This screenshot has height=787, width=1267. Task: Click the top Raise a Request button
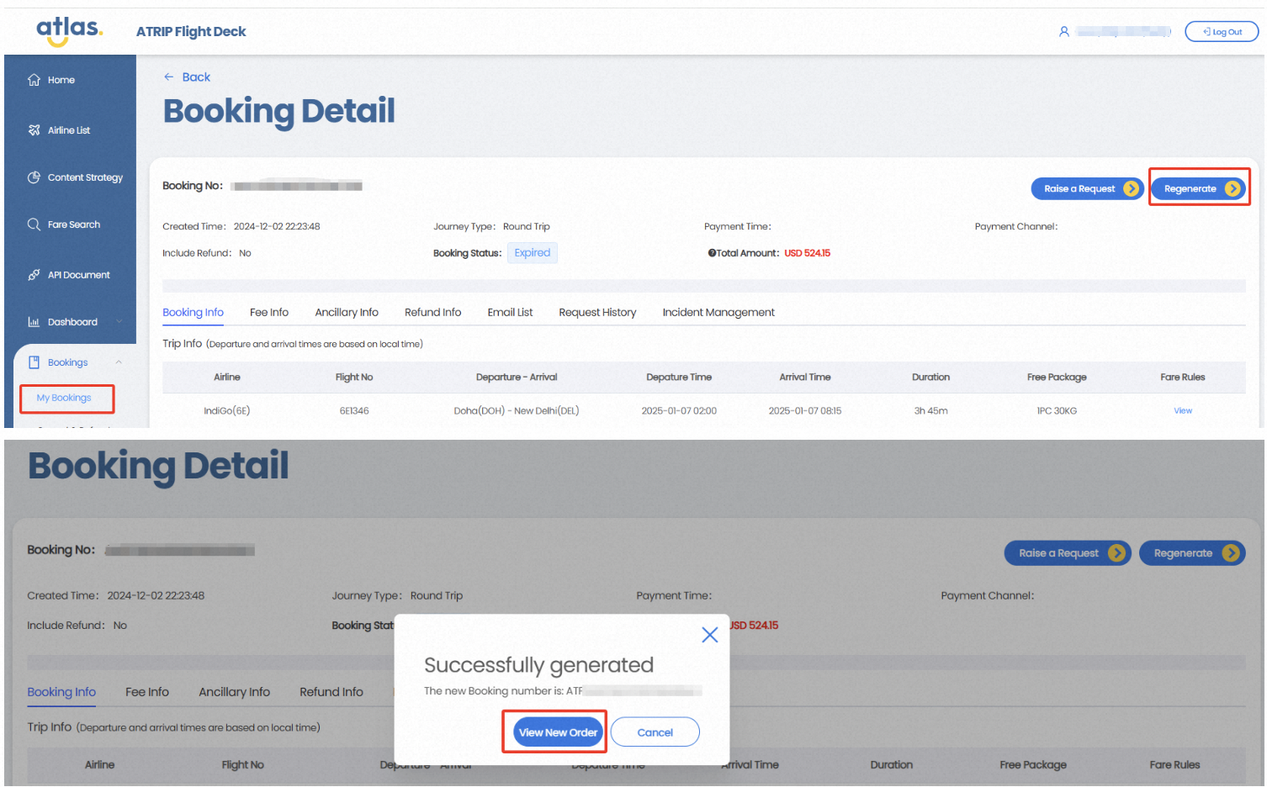pos(1085,189)
